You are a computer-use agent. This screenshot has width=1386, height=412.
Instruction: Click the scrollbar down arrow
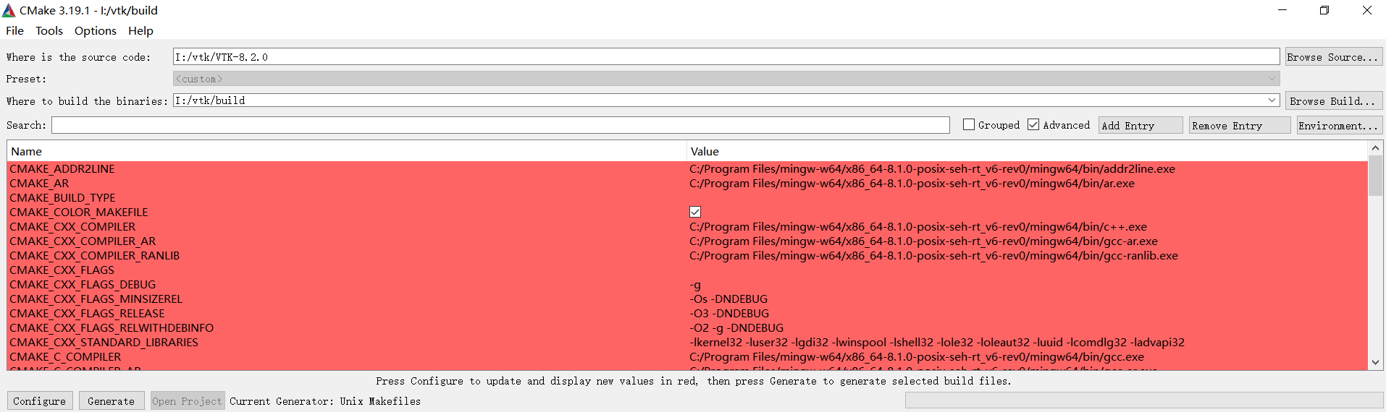(x=1375, y=363)
